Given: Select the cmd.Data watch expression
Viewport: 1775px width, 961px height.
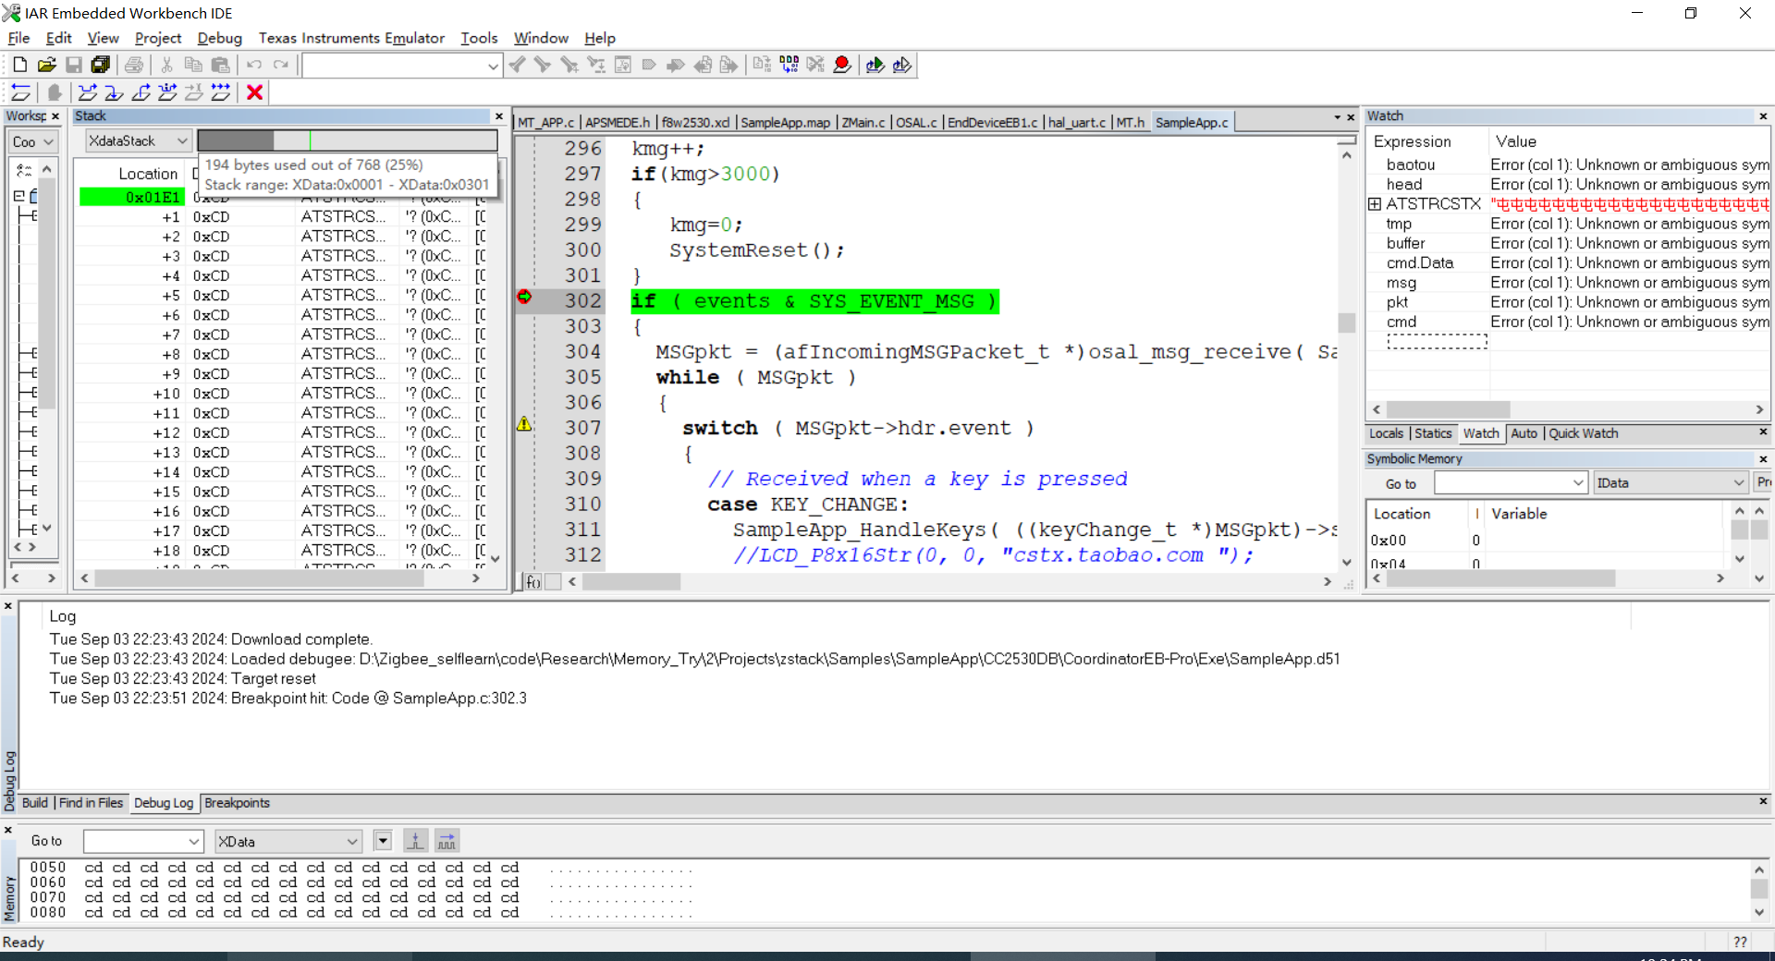Looking at the screenshot, I should (x=1420, y=262).
